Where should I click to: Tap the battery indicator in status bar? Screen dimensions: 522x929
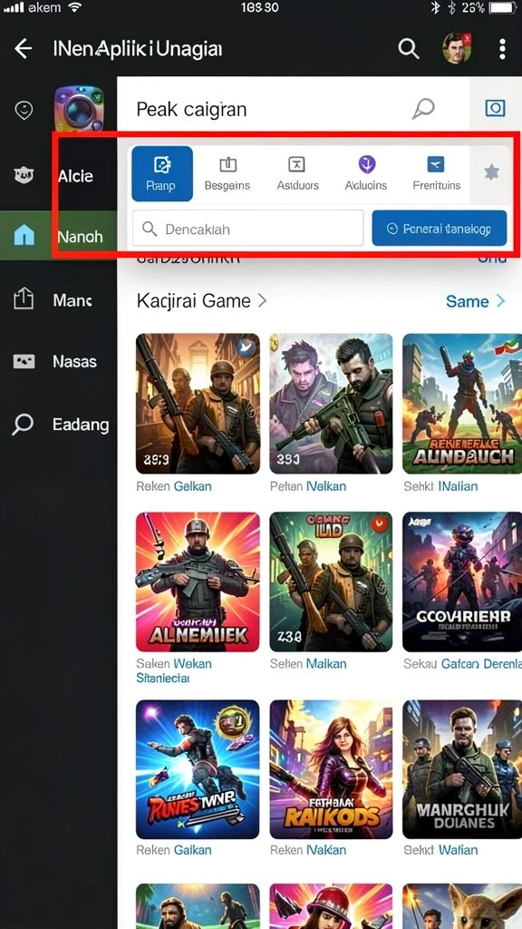click(x=503, y=7)
